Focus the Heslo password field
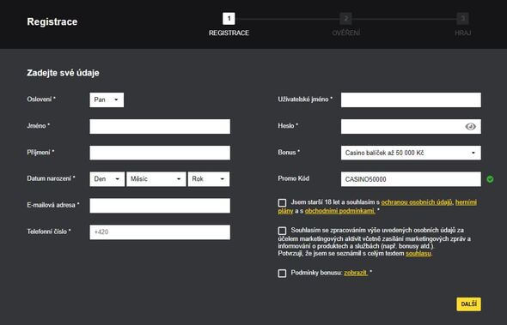 click(411, 127)
